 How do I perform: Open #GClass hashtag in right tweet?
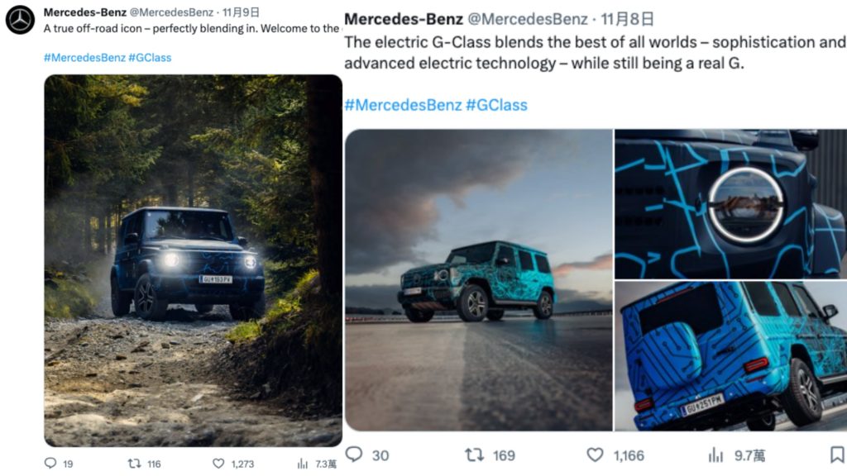tap(496, 105)
